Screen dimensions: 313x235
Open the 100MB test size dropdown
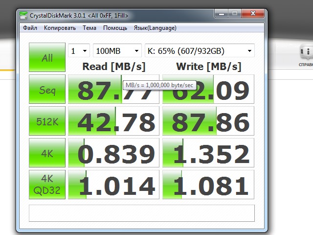coord(117,50)
